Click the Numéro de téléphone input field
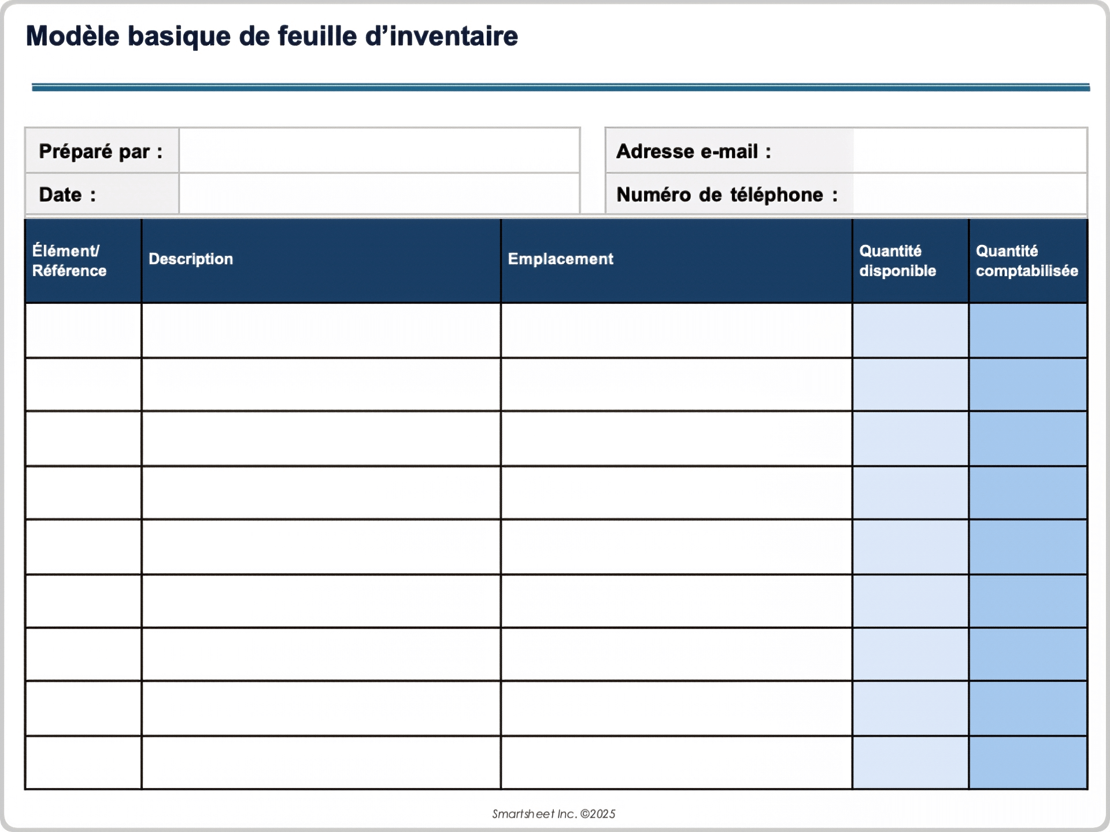 pos(970,194)
